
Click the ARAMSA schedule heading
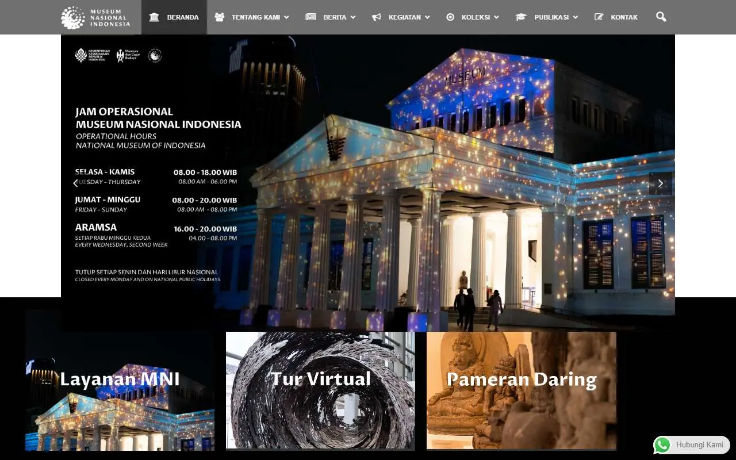coord(95,227)
